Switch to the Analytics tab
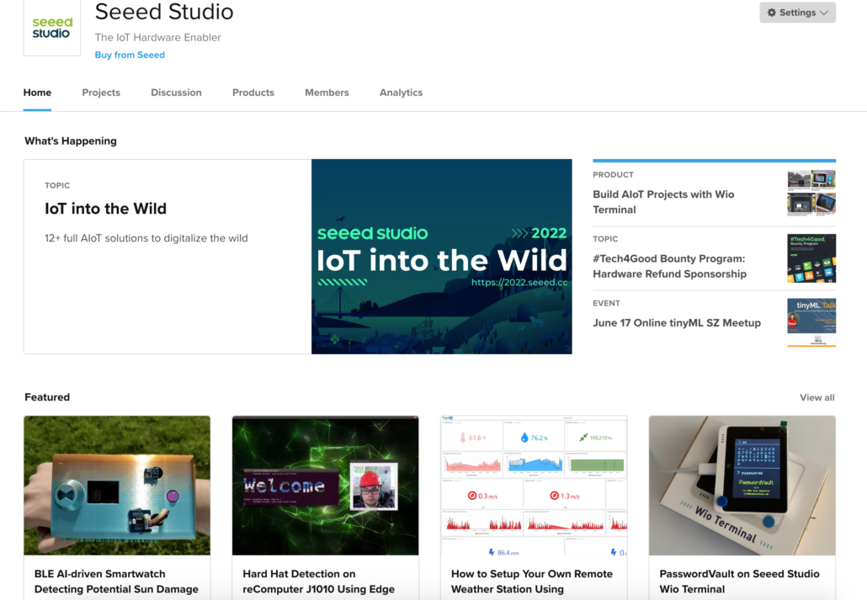 tap(401, 93)
